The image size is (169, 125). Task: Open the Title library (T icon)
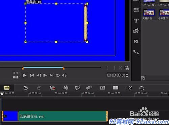click(x=136, y=21)
